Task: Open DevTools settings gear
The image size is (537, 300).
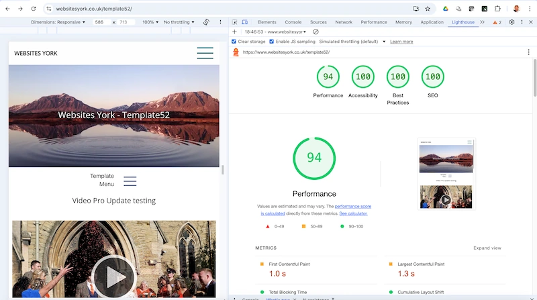Action: 511,22
